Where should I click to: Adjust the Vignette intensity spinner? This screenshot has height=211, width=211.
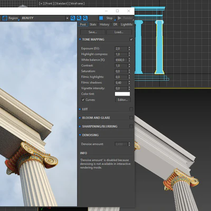[x=129, y=88]
